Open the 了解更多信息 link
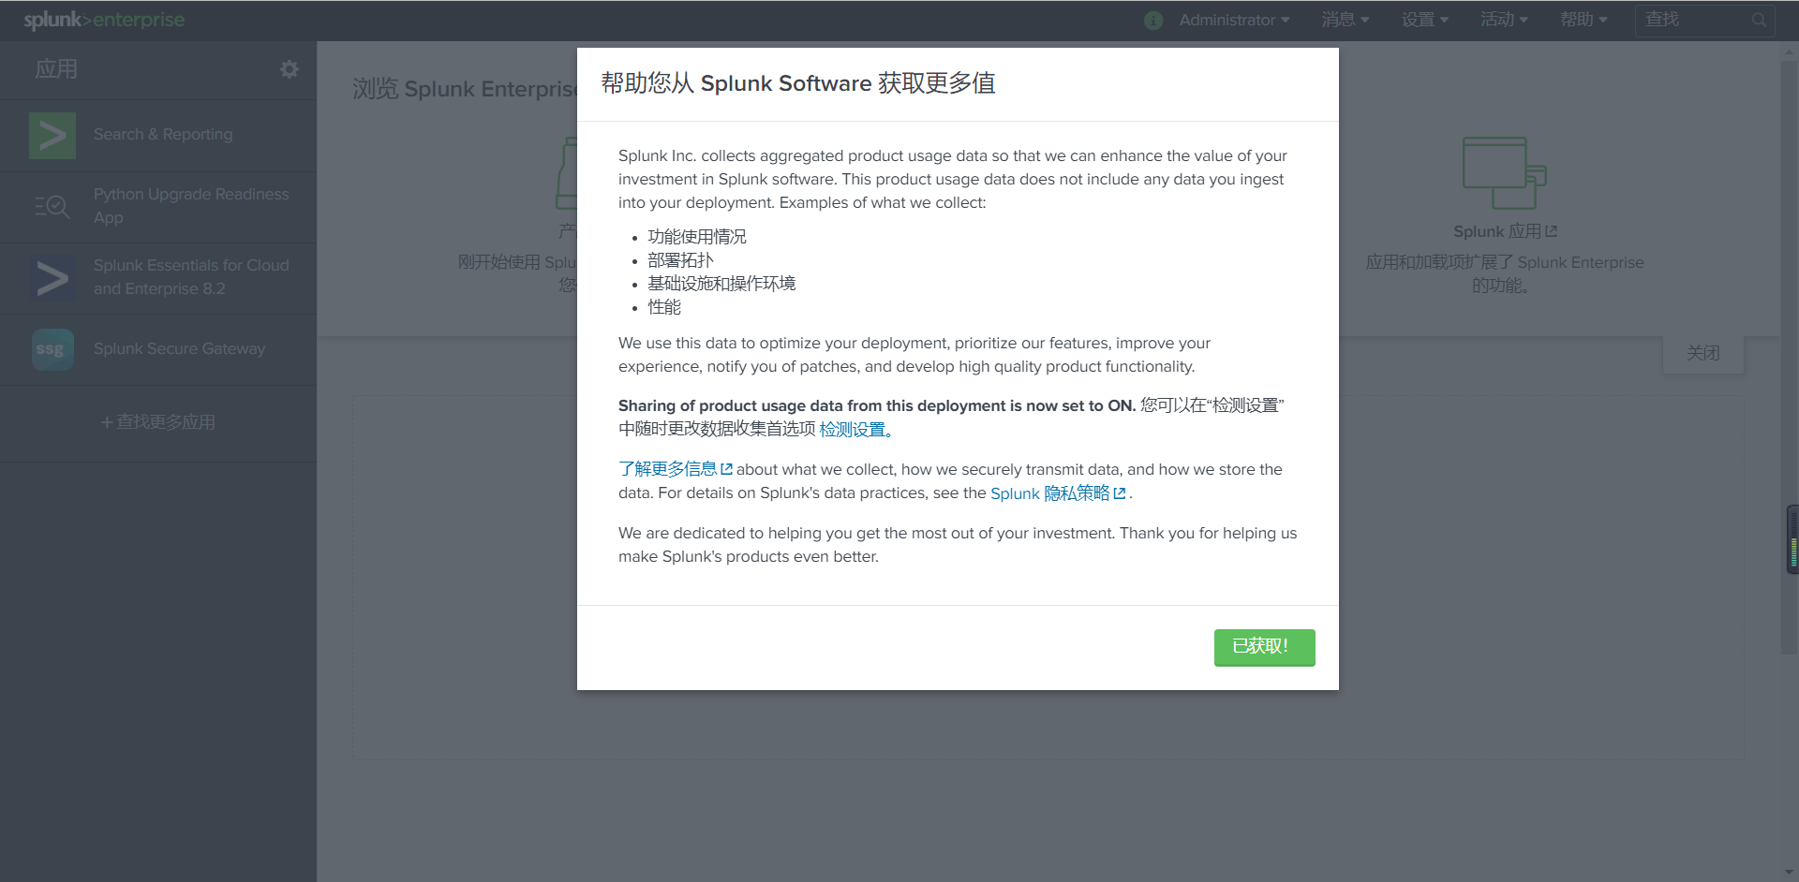This screenshot has width=1799, height=882. coord(675,469)
